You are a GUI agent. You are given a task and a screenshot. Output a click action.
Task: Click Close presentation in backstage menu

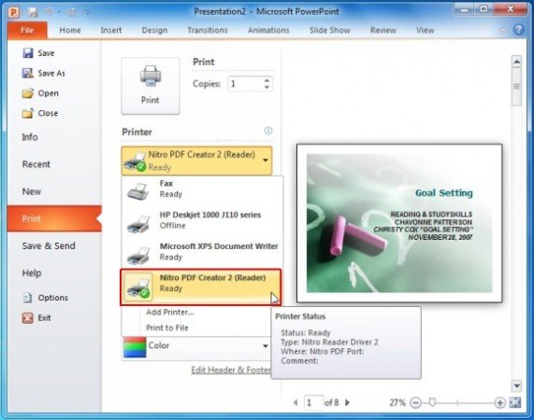(40, 113)
